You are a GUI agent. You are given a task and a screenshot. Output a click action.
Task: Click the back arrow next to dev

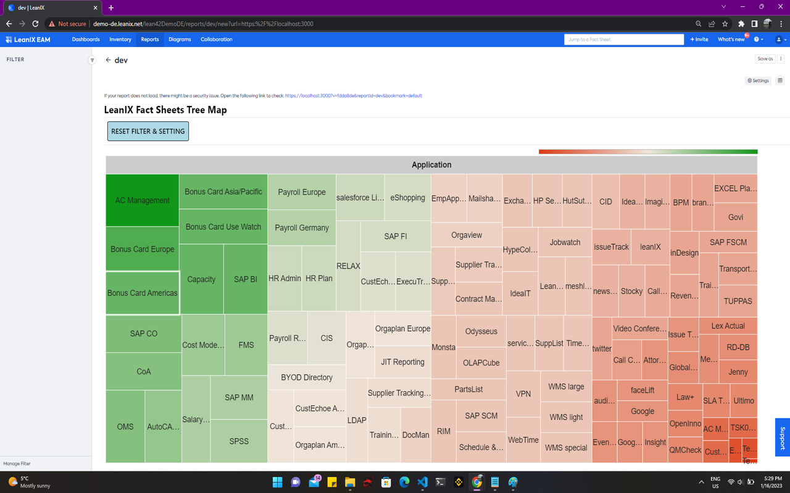[108, 60]
